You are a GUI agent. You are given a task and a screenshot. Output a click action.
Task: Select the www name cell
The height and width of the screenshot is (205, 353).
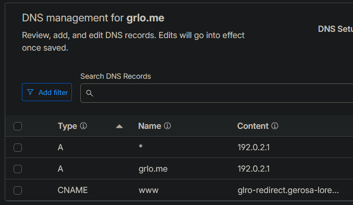149,190
